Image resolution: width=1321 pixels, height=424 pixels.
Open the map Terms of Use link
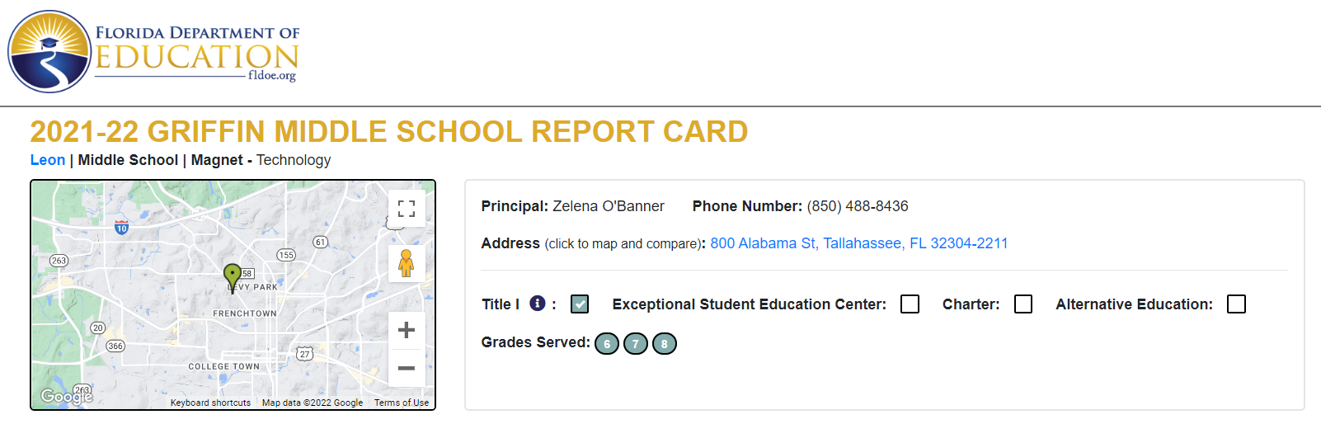402,403
